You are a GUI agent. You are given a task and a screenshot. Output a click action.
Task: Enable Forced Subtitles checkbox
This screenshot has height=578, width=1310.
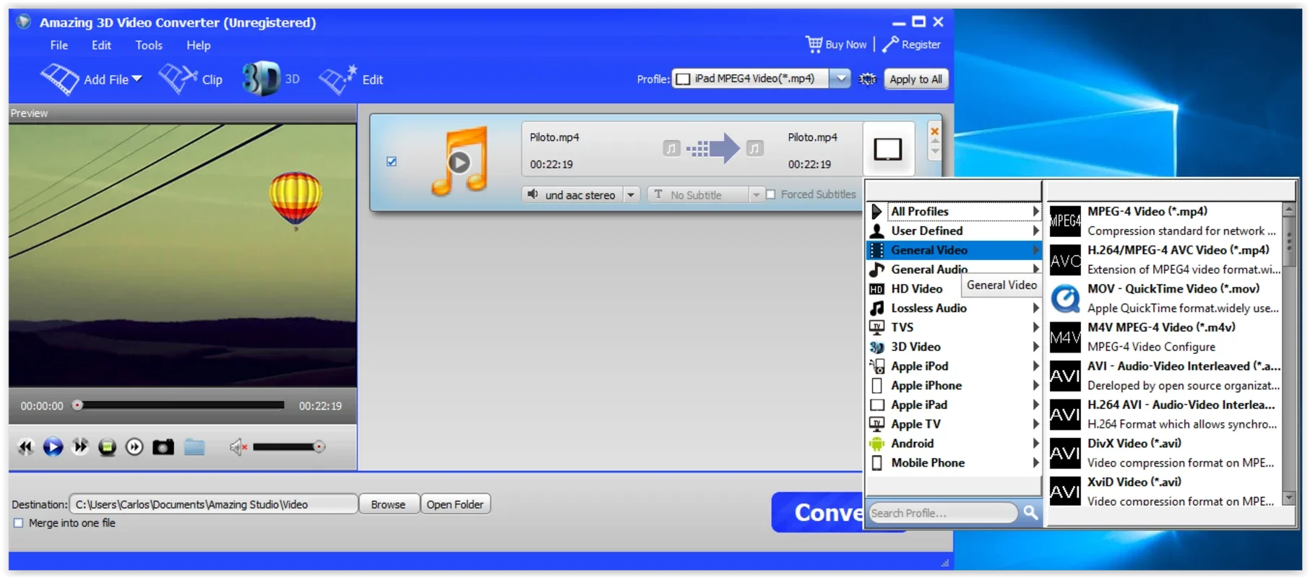pyautogui.click(x=770, y=194)
